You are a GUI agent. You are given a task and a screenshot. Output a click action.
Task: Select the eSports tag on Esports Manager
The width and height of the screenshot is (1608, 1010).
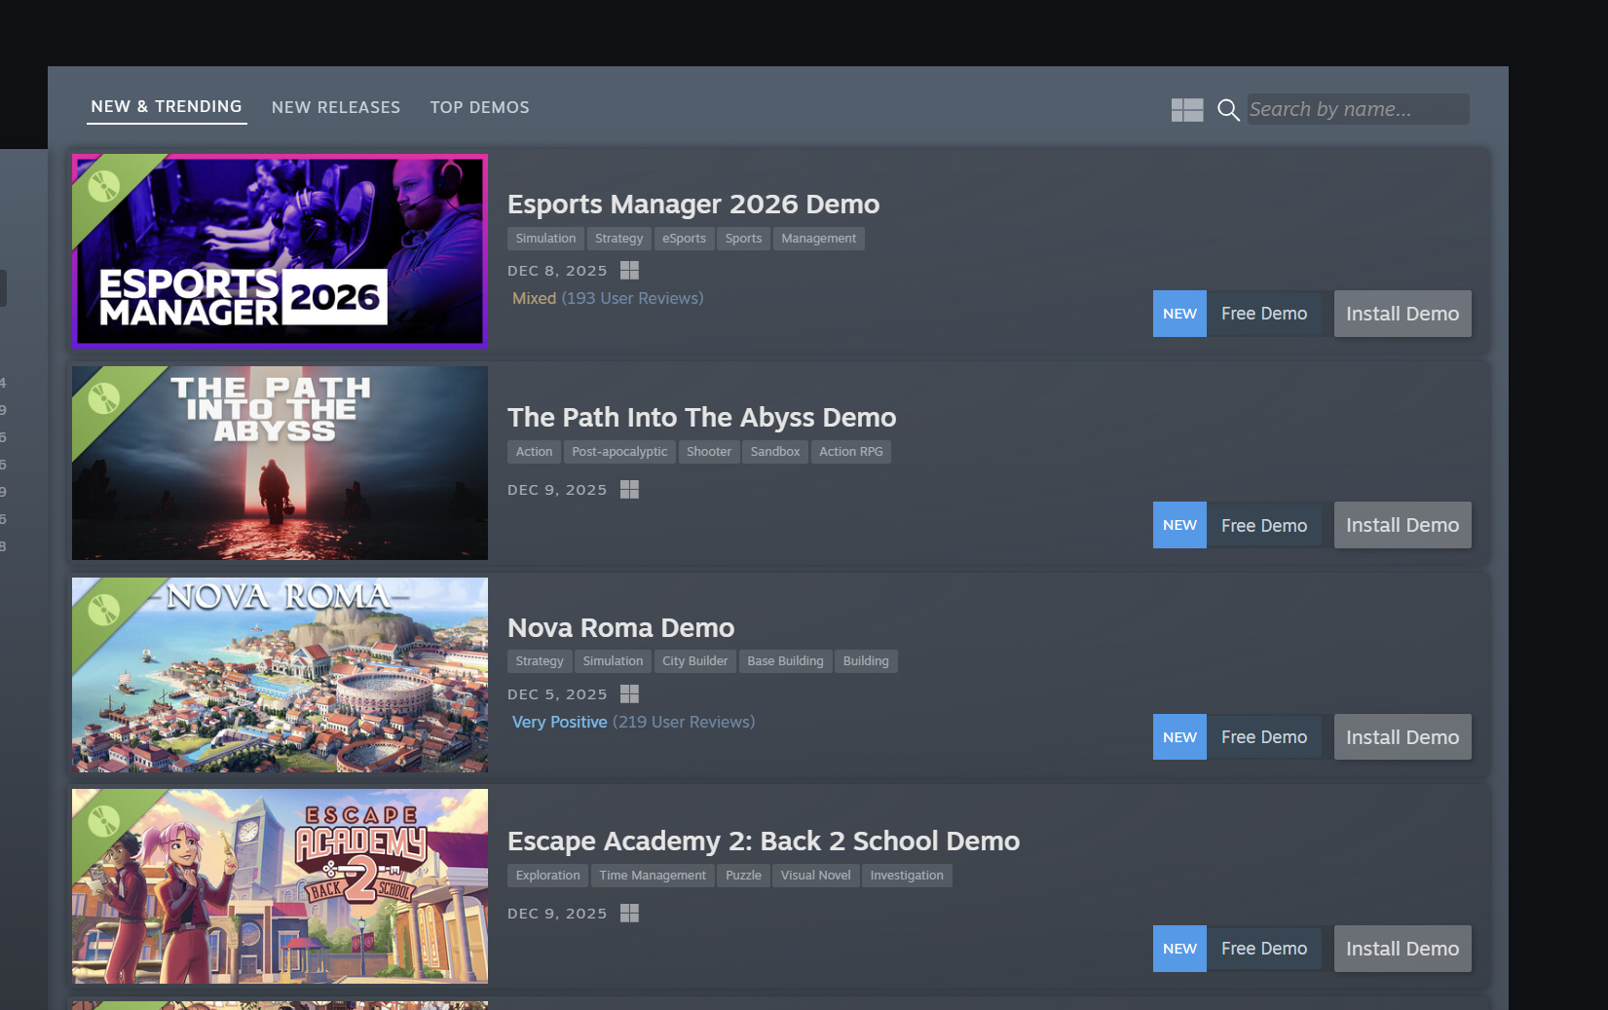coord(684,239)
